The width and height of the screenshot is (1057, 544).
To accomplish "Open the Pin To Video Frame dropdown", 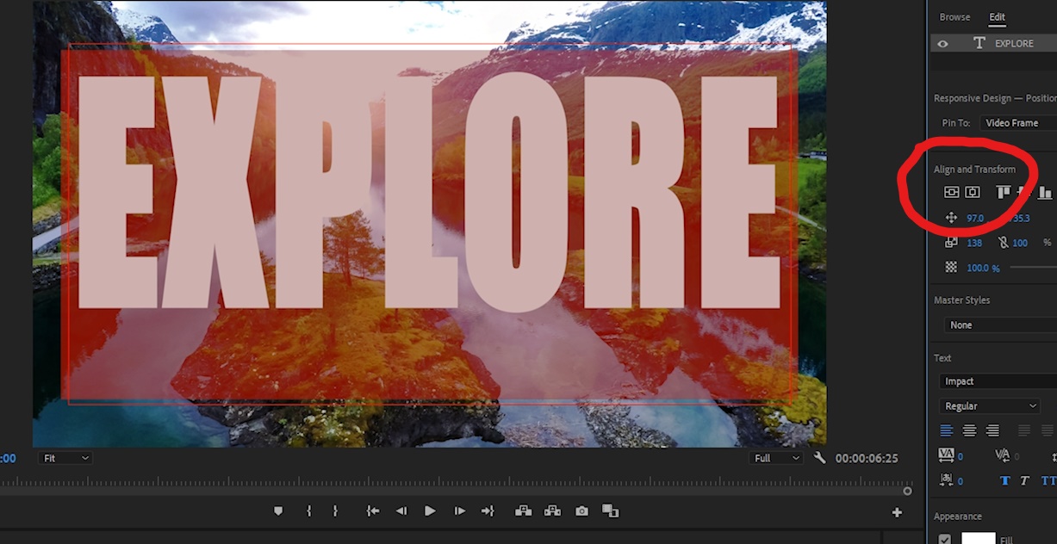I will (x=1018, y=123).
